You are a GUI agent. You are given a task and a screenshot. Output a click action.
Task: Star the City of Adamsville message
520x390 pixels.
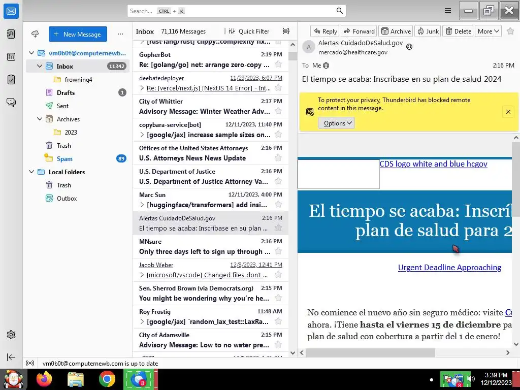[x=278, y=345]
